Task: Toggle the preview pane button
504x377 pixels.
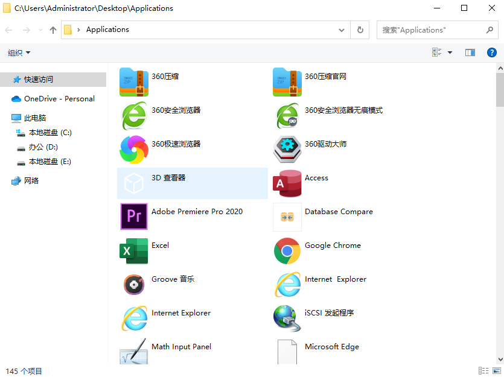Action: [470, 52]
